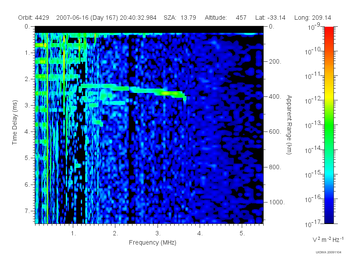Click the apparent range tick label '0.'
351x263 pixels.
(x=271, y=27)
